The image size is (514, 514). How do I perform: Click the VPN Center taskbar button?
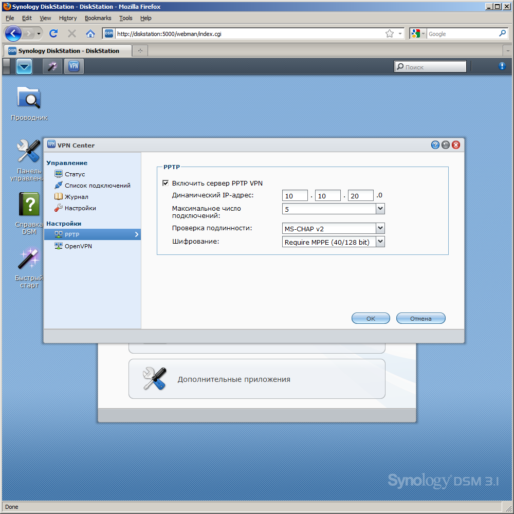pos(74,66)
